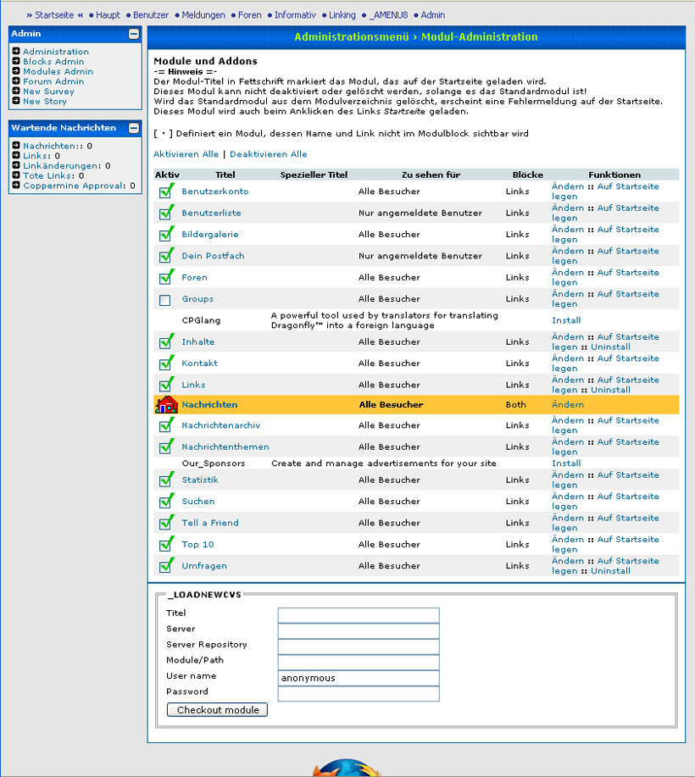695x777 pixels.
Task: Toggle active checkmark for Benutzerkonto module
Action: tap(167, 191)
